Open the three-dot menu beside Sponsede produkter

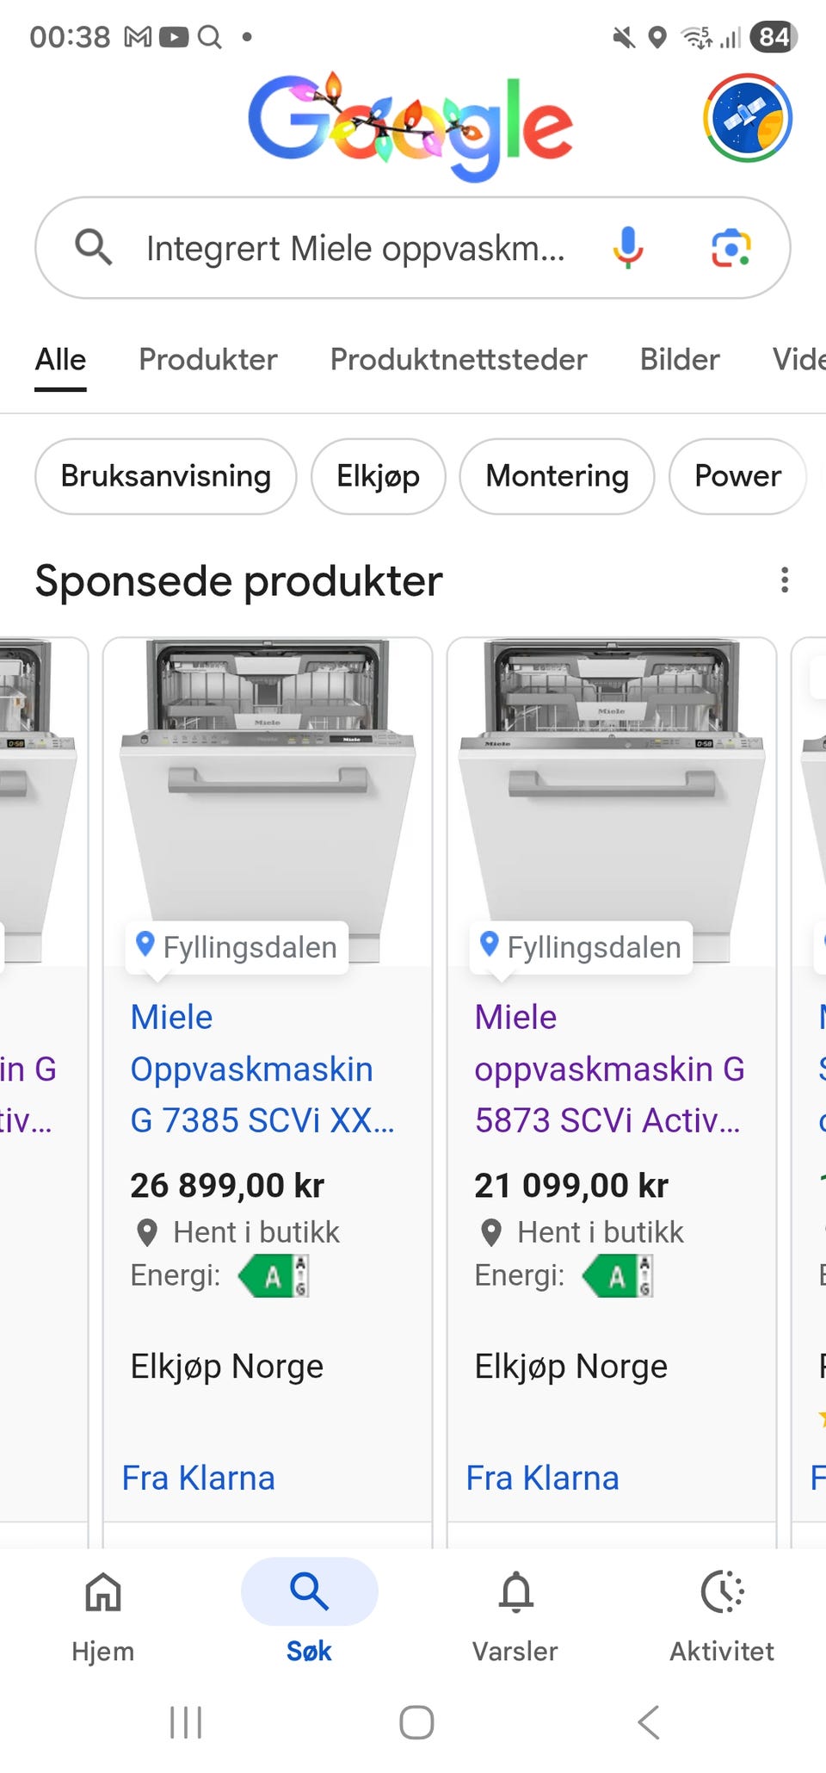pos(785,580)
